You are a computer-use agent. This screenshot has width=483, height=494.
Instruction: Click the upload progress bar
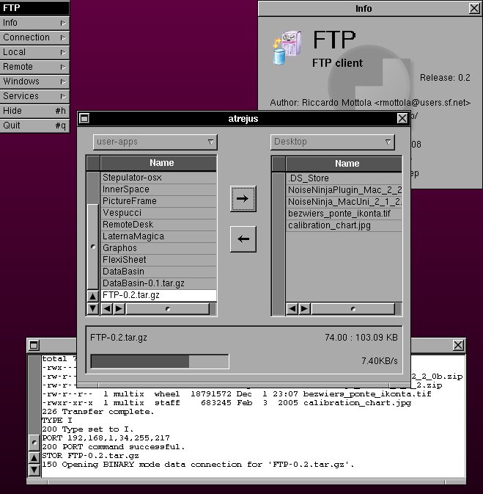(160, 361)
